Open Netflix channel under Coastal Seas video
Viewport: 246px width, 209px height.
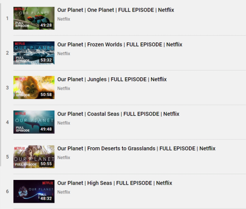coord(64,123)
